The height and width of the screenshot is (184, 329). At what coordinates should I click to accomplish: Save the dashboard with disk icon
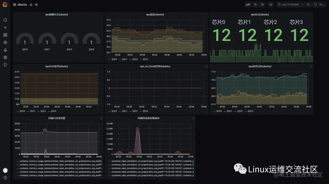255,4
